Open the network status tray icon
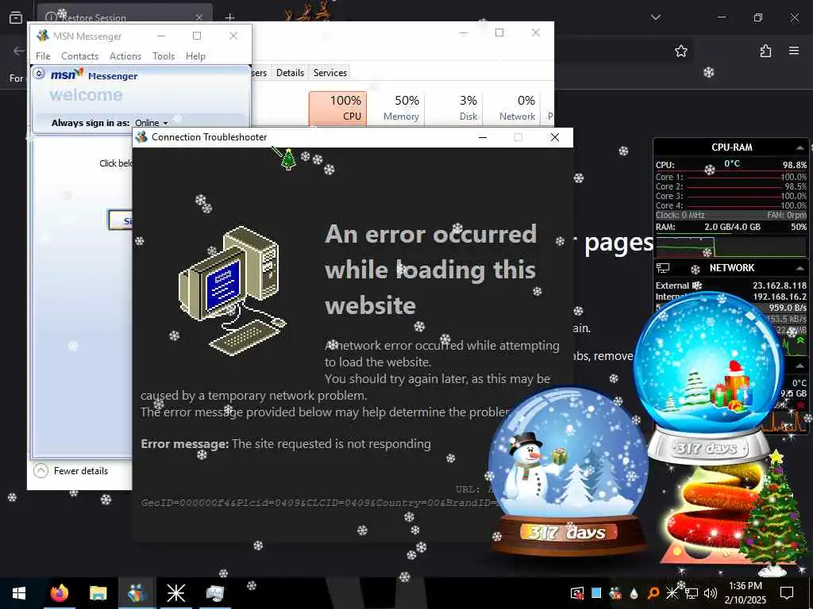Screen dimensions: 813x609 [692, 593]
